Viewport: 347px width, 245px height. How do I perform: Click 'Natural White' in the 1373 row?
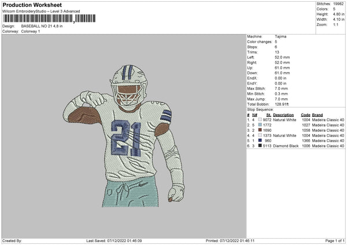[x=285, y=136]
